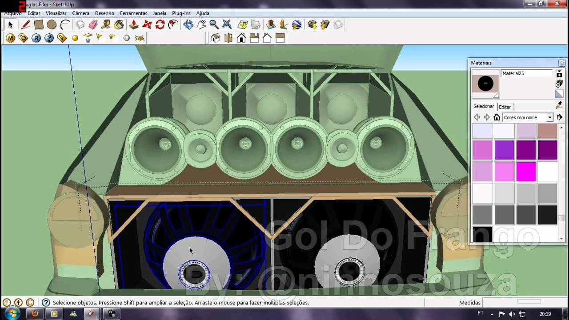This screenshot has width=569, height=320.
Task: Open the Editar menu
Action: click(34, 13)
